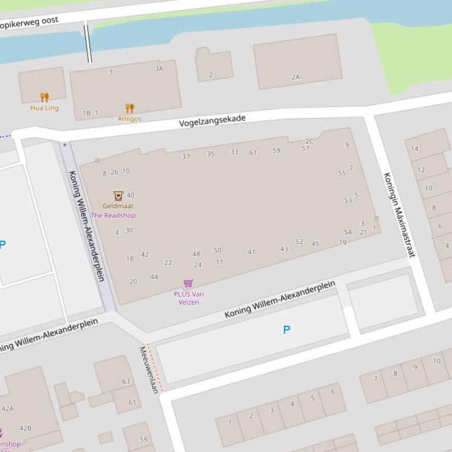This screenshot has width=452, height=452.
Task: Click the purple shop icon in bottom-left corner
Action: pyautogui.click(x=2, y=433)
